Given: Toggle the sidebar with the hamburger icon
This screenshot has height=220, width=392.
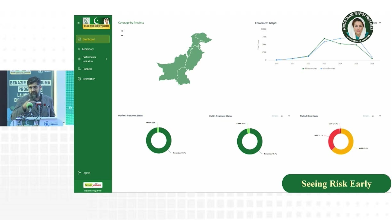Looking at the screenshot, I should [78, 23].
